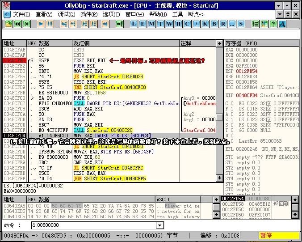
Task: Click the green Go to address icon
Action: click(120, 24)
